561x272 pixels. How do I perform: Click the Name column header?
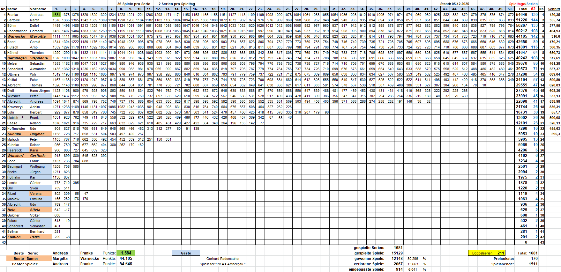point(18,9)
